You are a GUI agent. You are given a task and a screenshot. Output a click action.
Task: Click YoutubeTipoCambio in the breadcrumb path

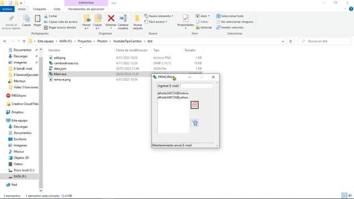pos(127,41)
